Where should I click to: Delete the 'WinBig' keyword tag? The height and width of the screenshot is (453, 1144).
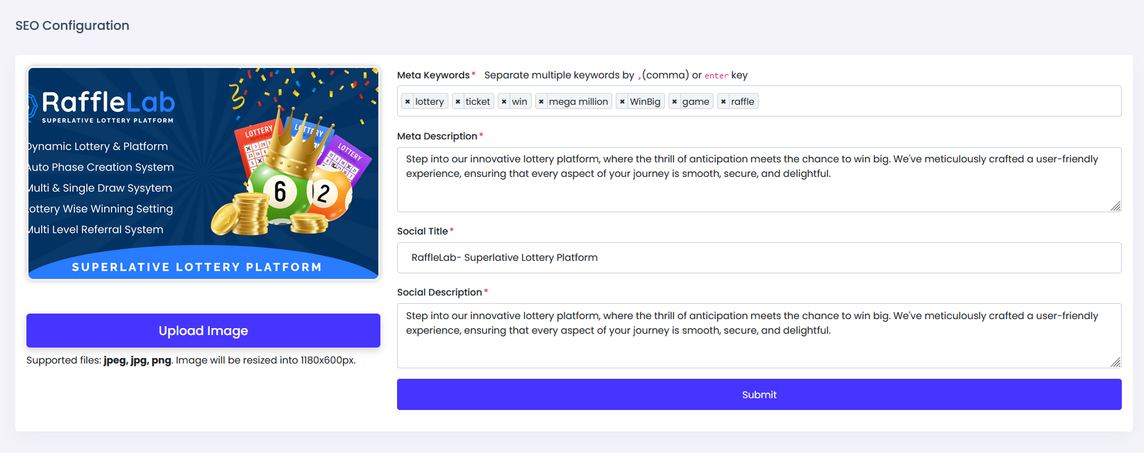tap(622, 101)
